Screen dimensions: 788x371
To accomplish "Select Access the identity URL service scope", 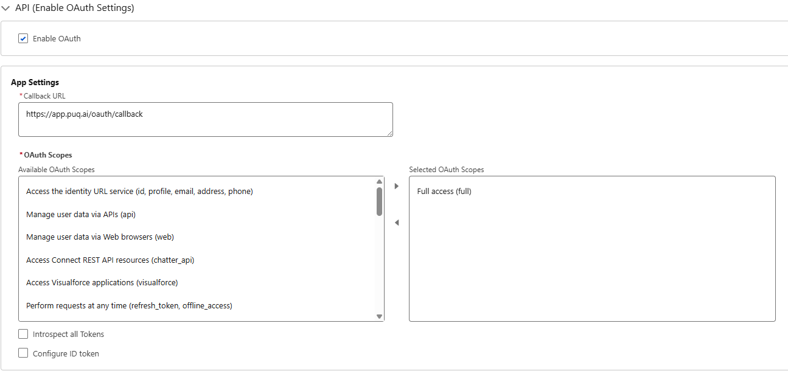I will click(x=139, y=192).
